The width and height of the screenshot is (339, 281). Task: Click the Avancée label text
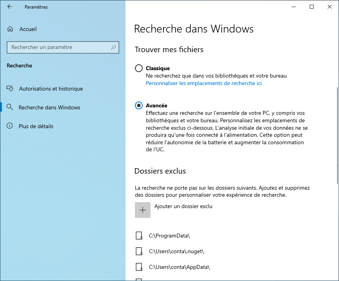coord(156,105)
